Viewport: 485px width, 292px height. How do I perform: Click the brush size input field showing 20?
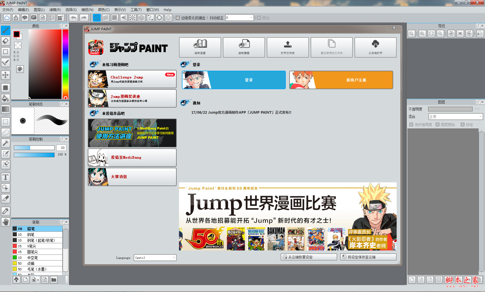click(x=61, y=148)
